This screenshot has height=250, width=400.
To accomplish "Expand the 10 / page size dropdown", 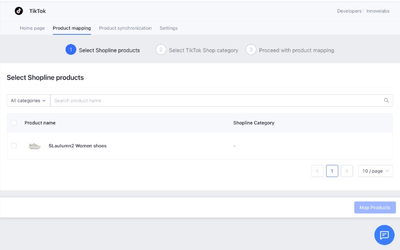I will pyautogui.click(x=375, y=171).
